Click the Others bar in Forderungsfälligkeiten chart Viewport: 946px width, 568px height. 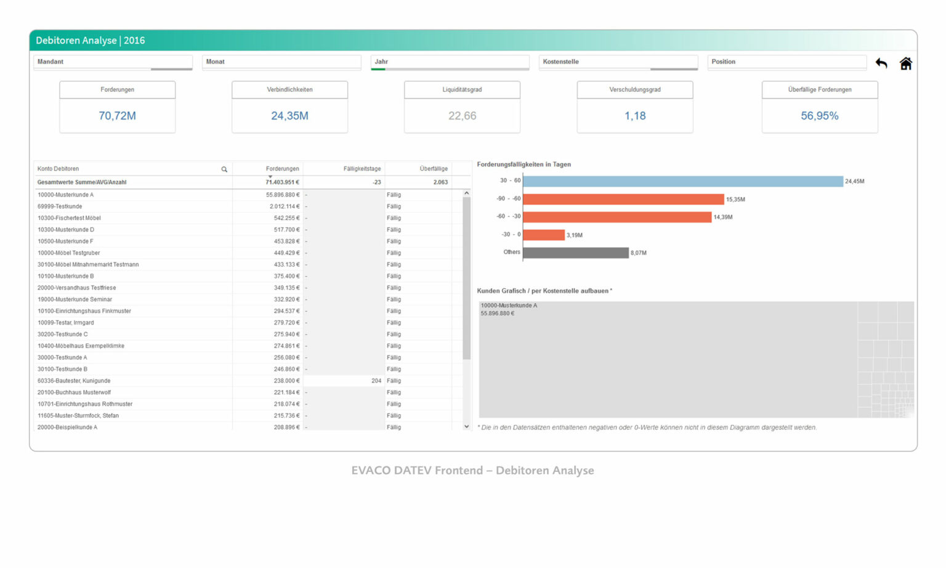click(x=576, y=252)
